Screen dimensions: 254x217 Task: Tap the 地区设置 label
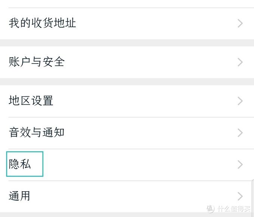31,101
